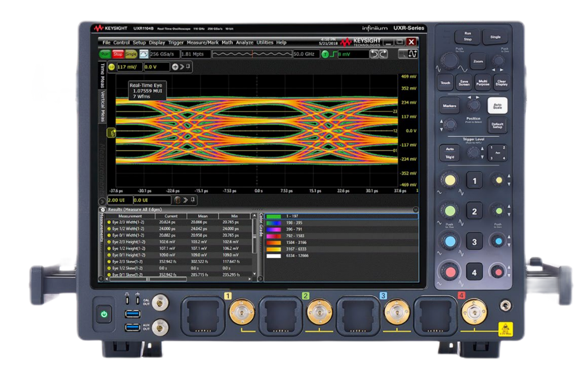The image size is (581, 369).
Task: Open Results settings gear icon
Action: (x=103, y=210)
